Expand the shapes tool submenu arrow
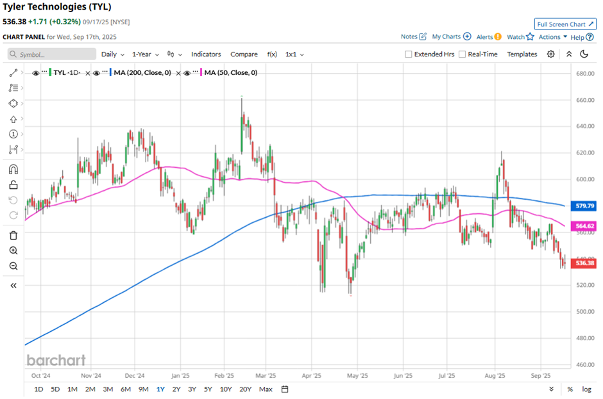Viewport: 603px width, 399px height. pos(22,103)
